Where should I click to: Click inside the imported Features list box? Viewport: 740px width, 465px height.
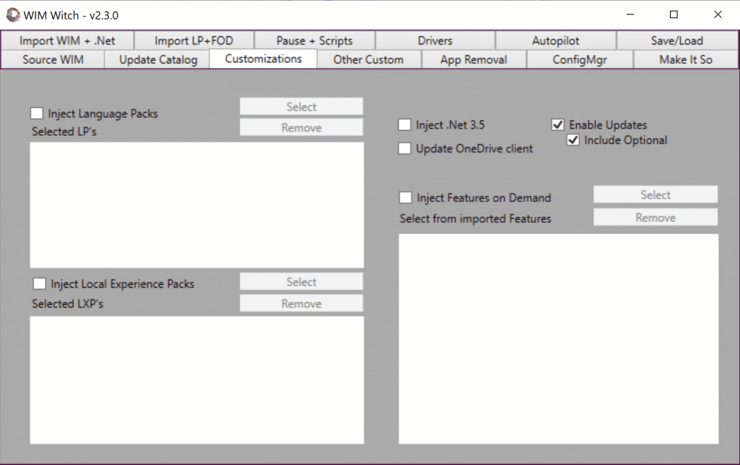point(559,339)
